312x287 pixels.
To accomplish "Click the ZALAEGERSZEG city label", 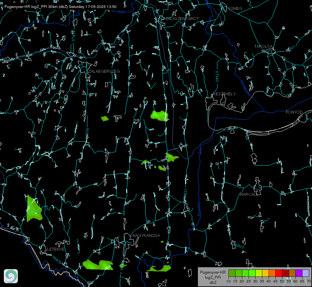I will [104, 71].
